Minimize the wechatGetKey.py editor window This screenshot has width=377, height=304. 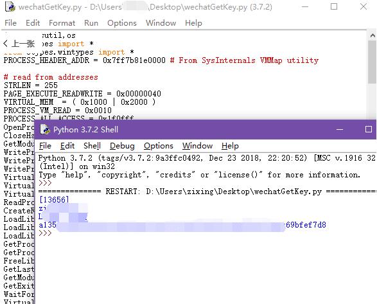[305, 6]
